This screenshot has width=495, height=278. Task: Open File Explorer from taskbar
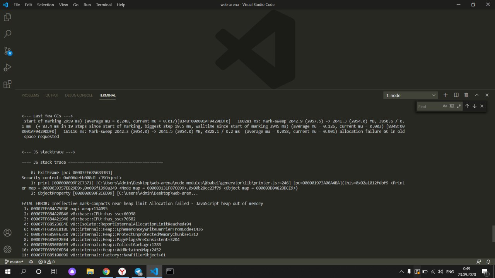coord(90,271)
